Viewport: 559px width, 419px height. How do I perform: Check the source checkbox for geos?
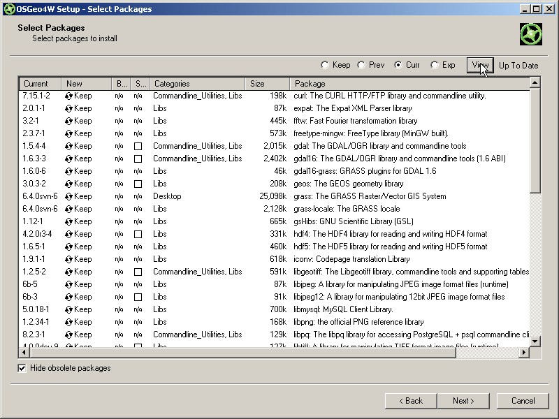click(138, 184)
